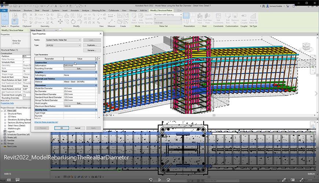The height and width of the screenshot is (183, 319).
Task: Expand the Families node in Project Browser
Action: pyautogui.click(x=2, y=140)
